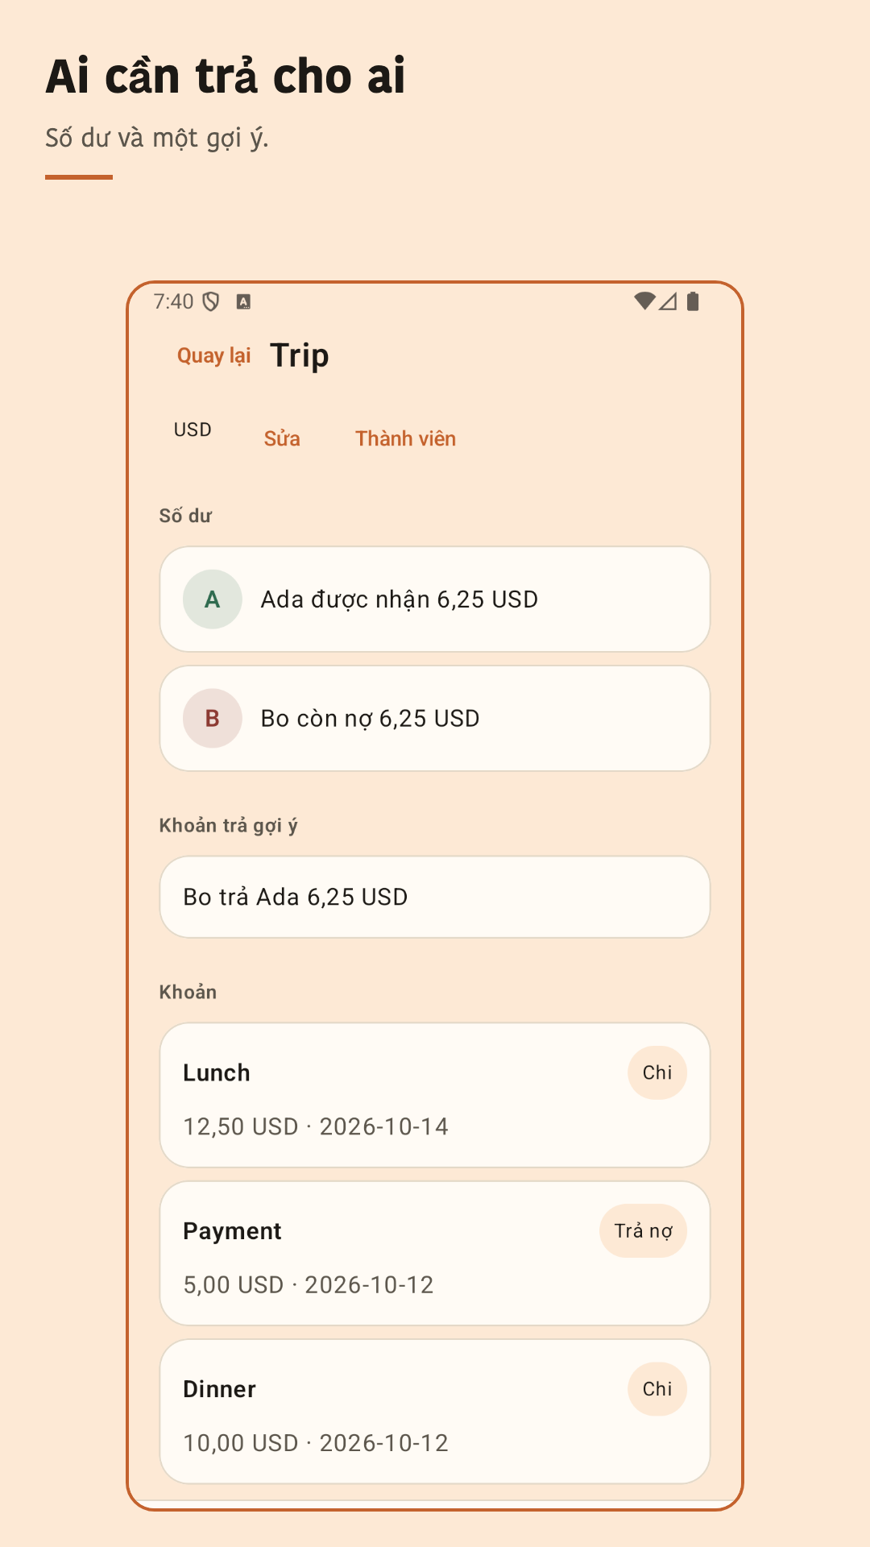Tap the Wi-Fi status icon

[644, 301]
